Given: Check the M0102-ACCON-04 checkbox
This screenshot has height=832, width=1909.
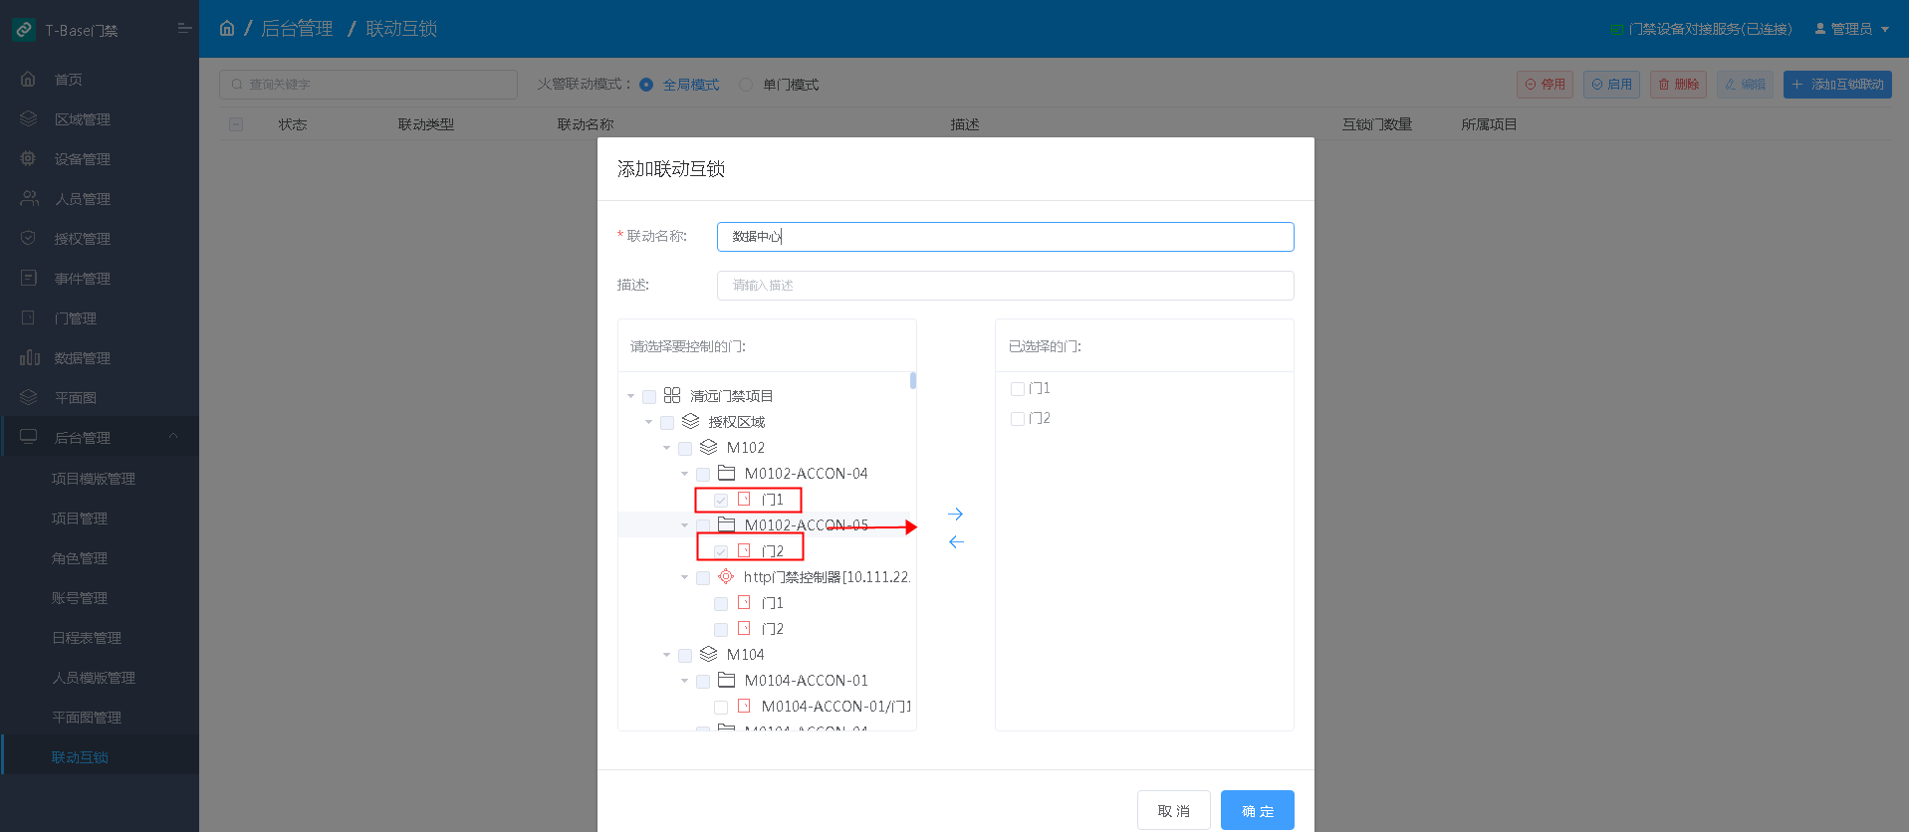Looking at the screenshot, I should pyautogui.click(x=703, y=475).
